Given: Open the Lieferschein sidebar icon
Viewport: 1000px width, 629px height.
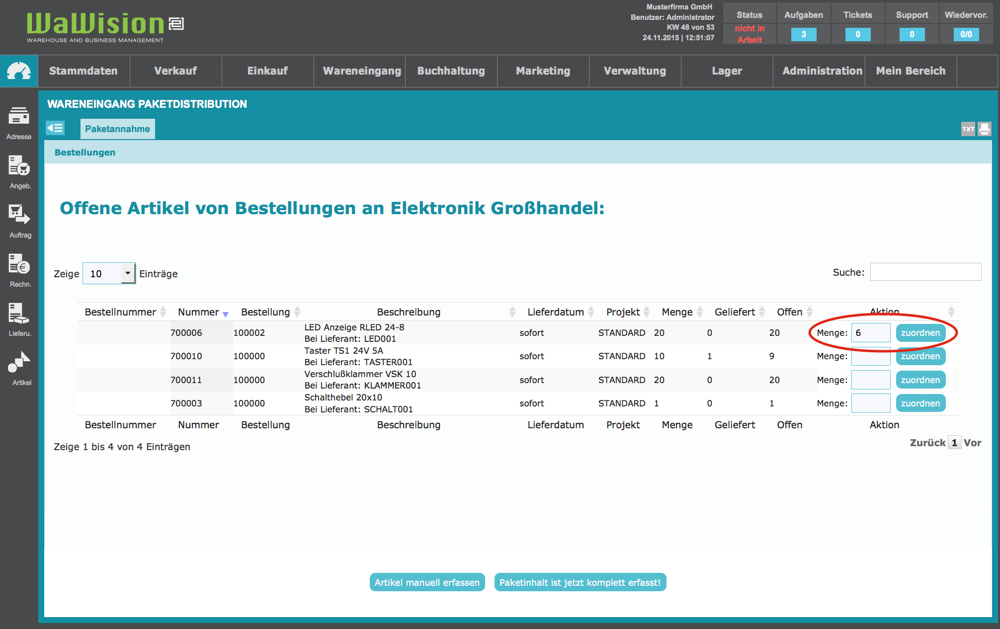Looking at the screenshot, I should [19, 314].
